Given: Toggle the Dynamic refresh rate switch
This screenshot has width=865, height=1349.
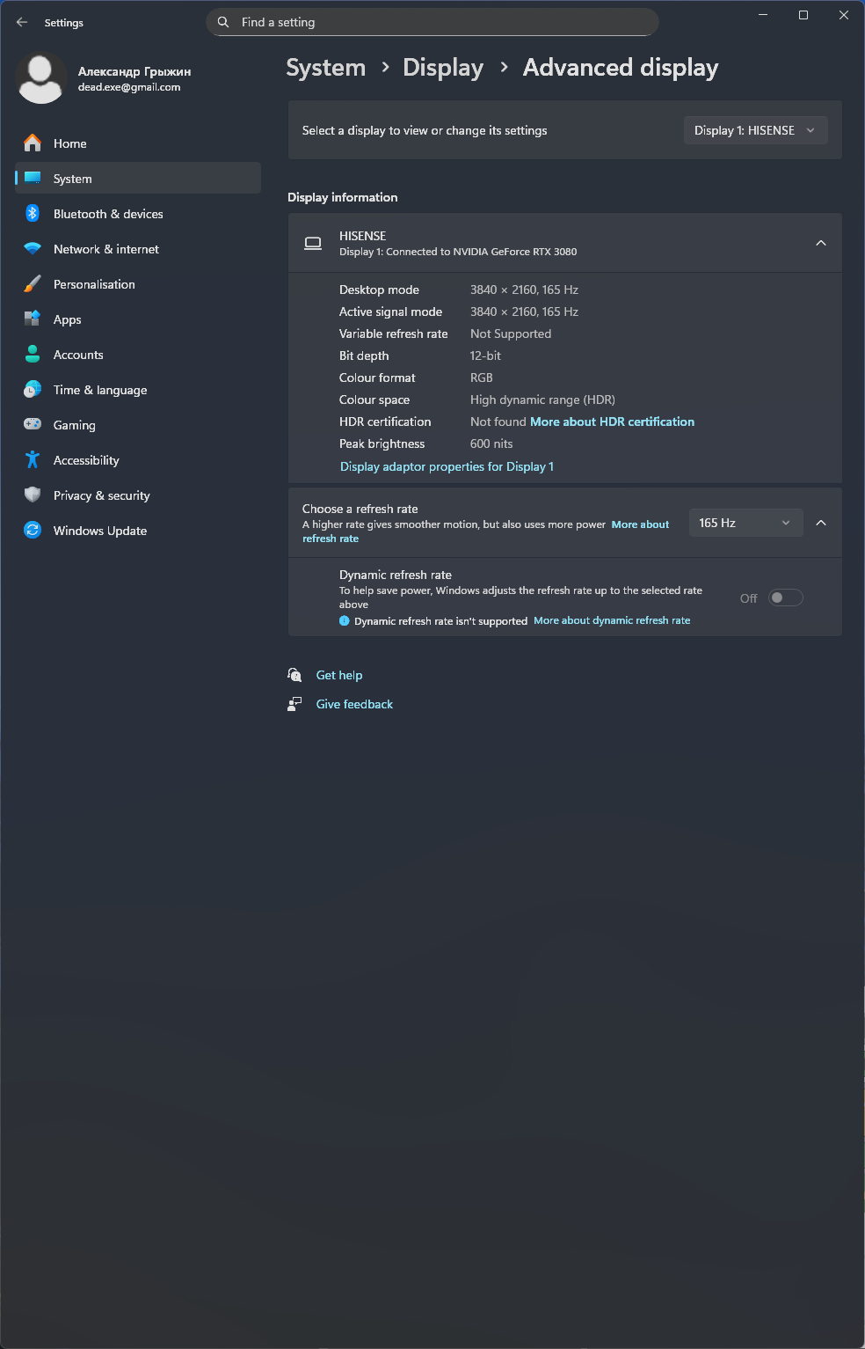Looking at the screenshot, I should click(x=785, y=598).
